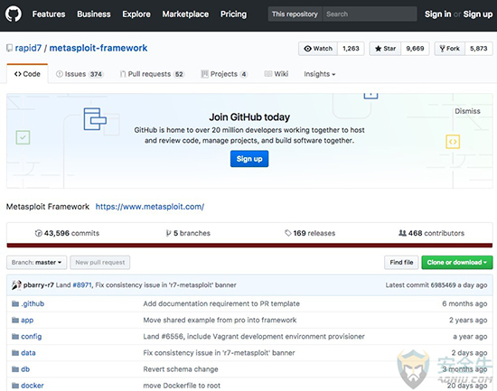This screenshot has height=391, width=497.
Task: Click the dark red language bar
Action: coord(249,246)
